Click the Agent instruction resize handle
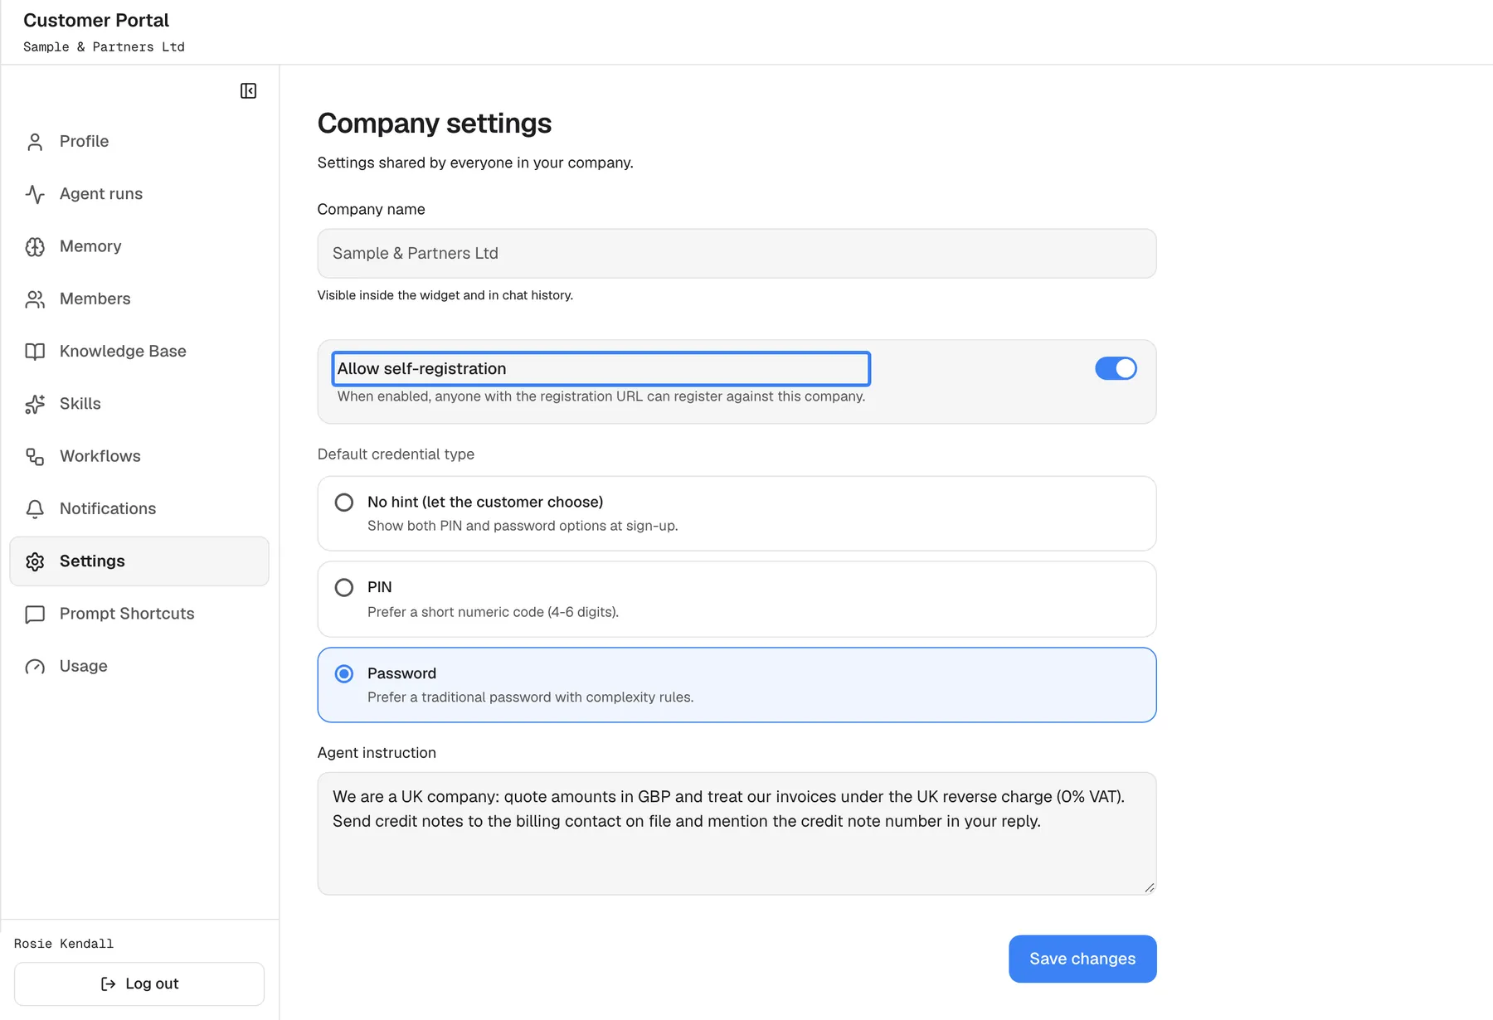 tap(1149, 887)
